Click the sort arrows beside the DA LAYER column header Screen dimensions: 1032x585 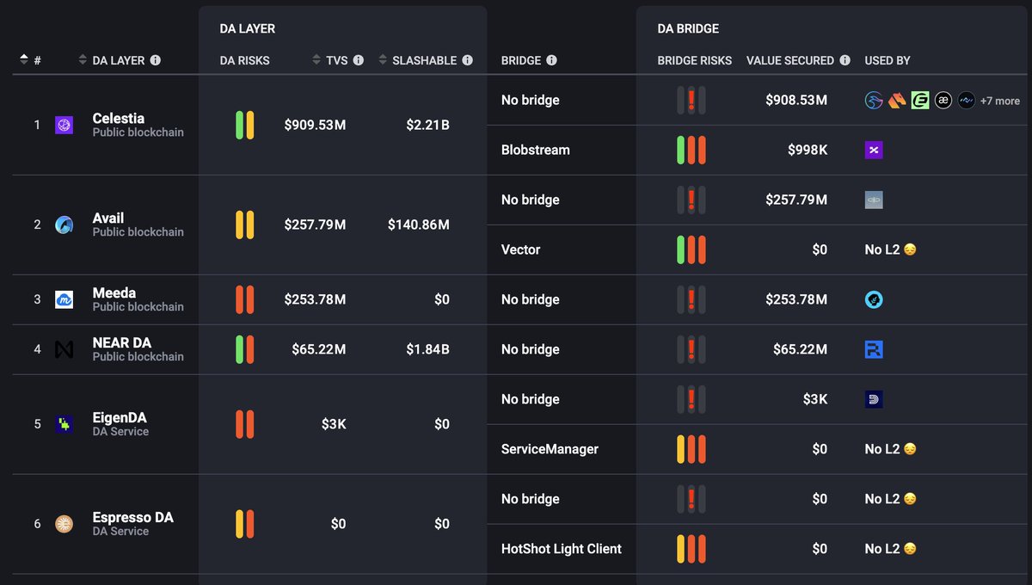pyautogui.click(x=83, y=60)
